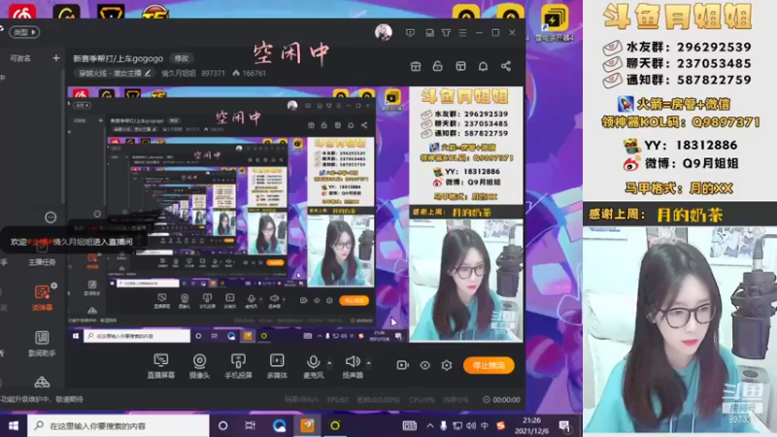This screenshot has height=437, width=777.
Task: Click the room title 新赛季帮打/上车gogogo
Action: click(118, 58)
